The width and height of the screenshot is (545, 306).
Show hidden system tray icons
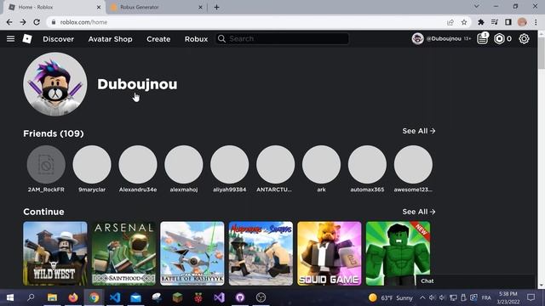(x=422, y=297)
